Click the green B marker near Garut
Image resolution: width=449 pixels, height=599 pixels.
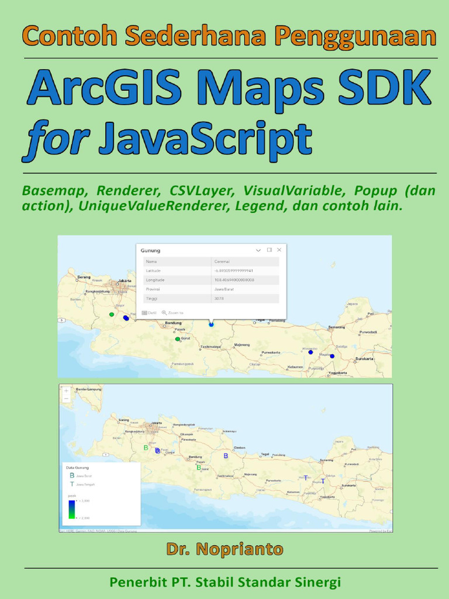(199, 467)
